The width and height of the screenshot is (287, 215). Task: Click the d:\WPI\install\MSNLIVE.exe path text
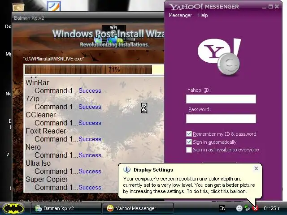coord(54,59)
